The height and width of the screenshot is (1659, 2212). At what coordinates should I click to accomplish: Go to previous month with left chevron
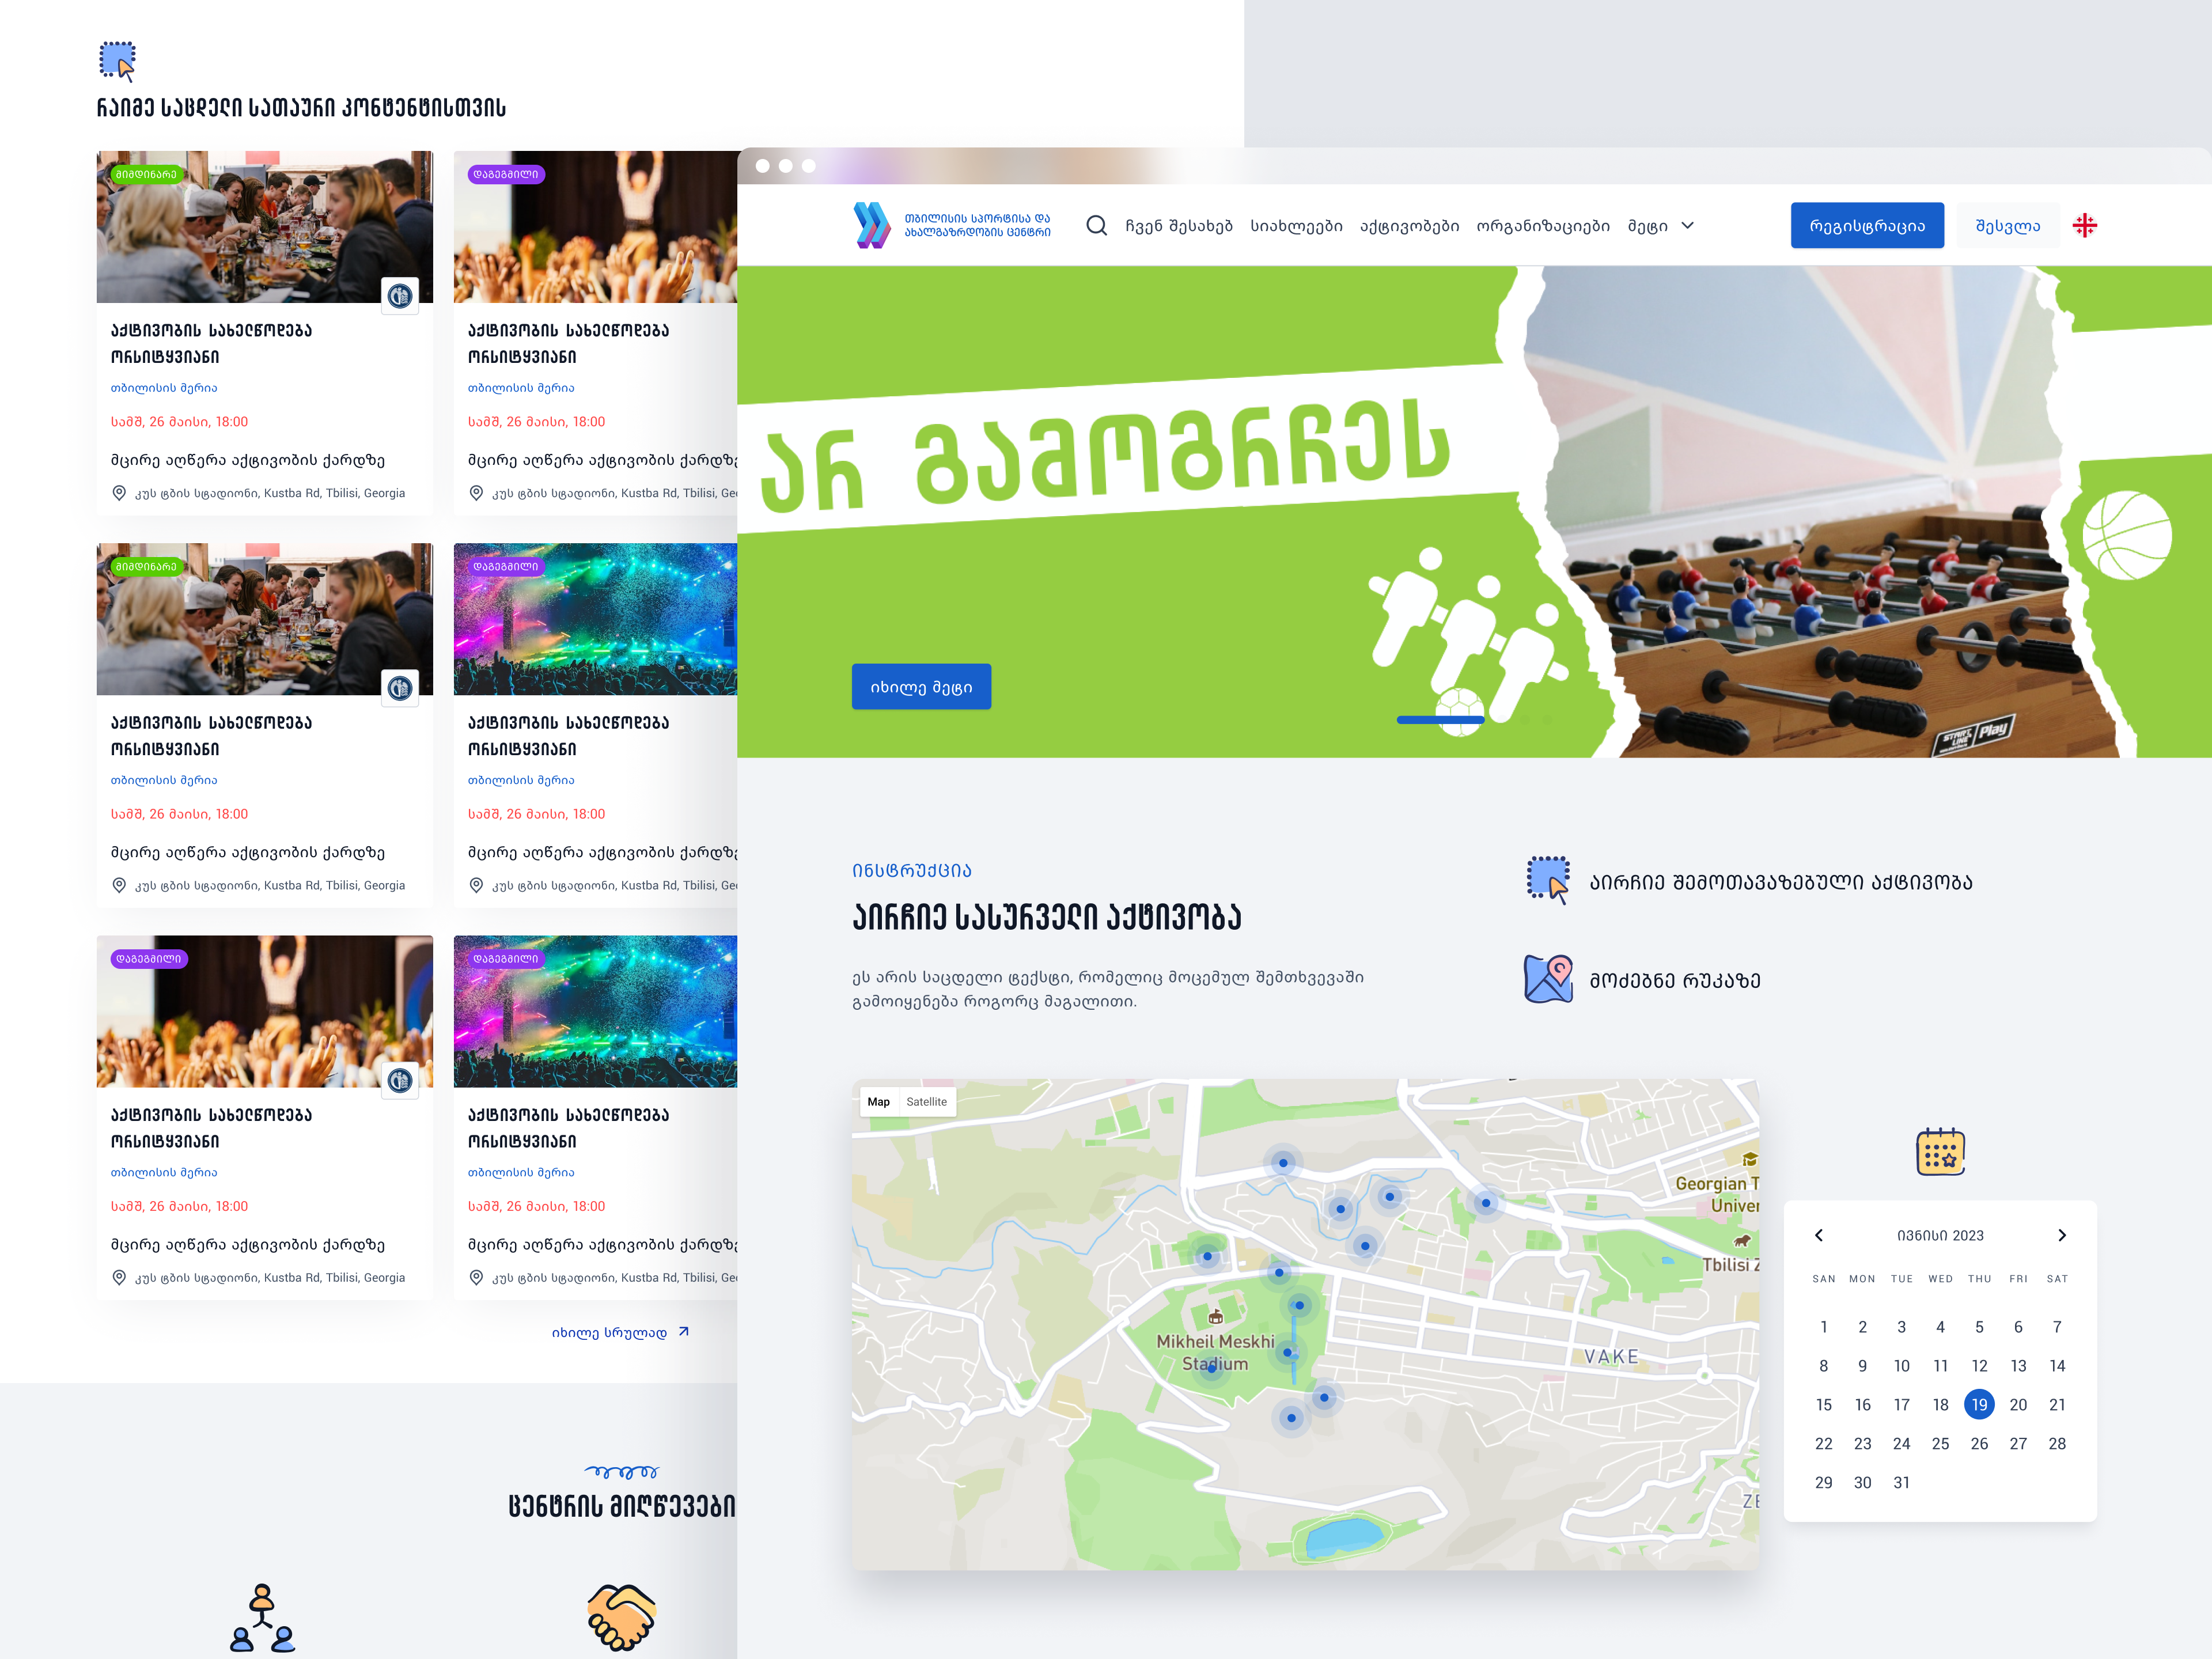coord(1819,1235)
